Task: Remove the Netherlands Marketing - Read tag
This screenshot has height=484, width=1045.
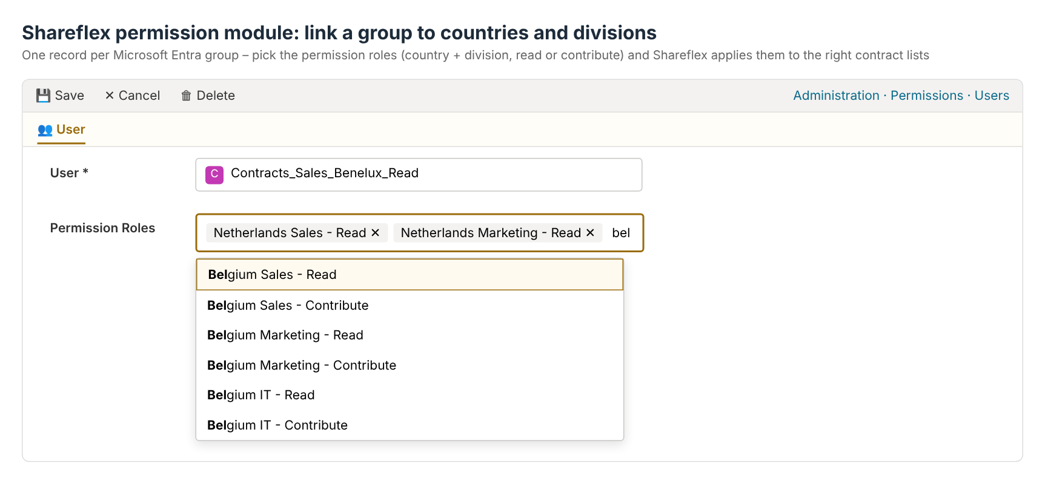Action: click(590, 233)
